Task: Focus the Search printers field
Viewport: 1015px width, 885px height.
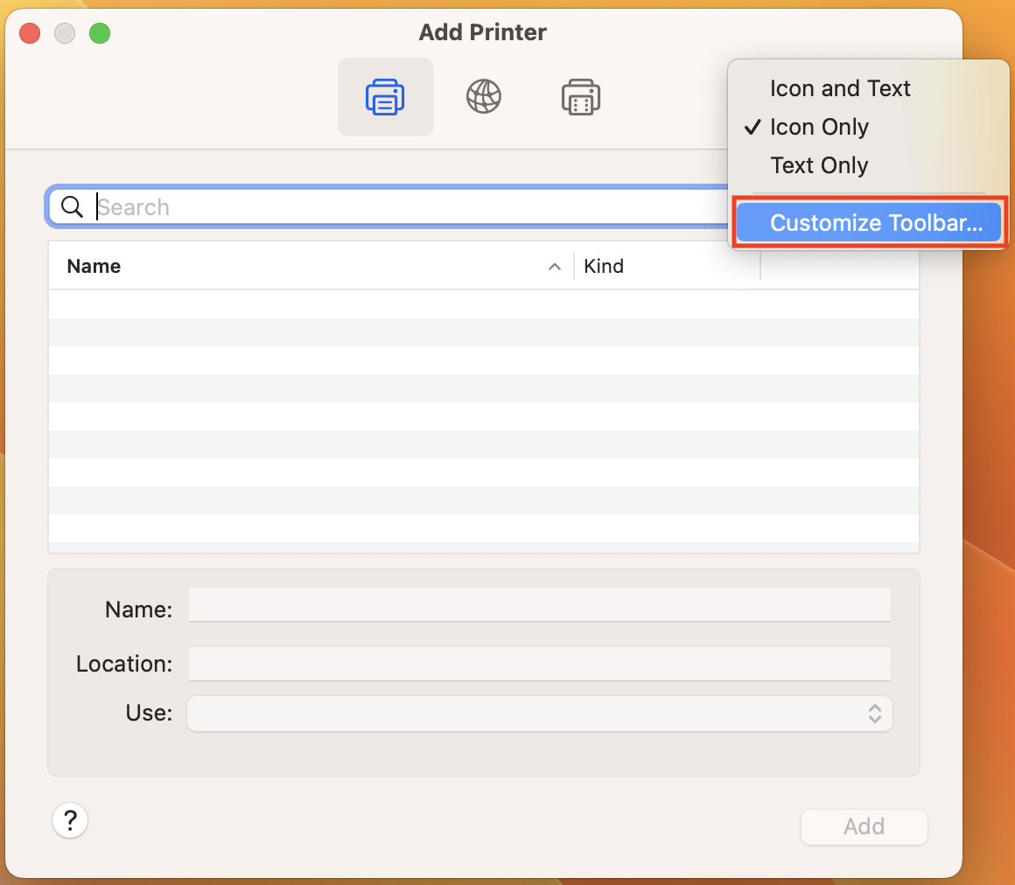Action: click(x=388, y=207)
